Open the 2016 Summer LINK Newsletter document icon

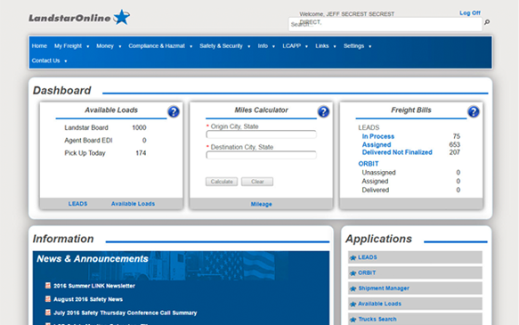48,285
